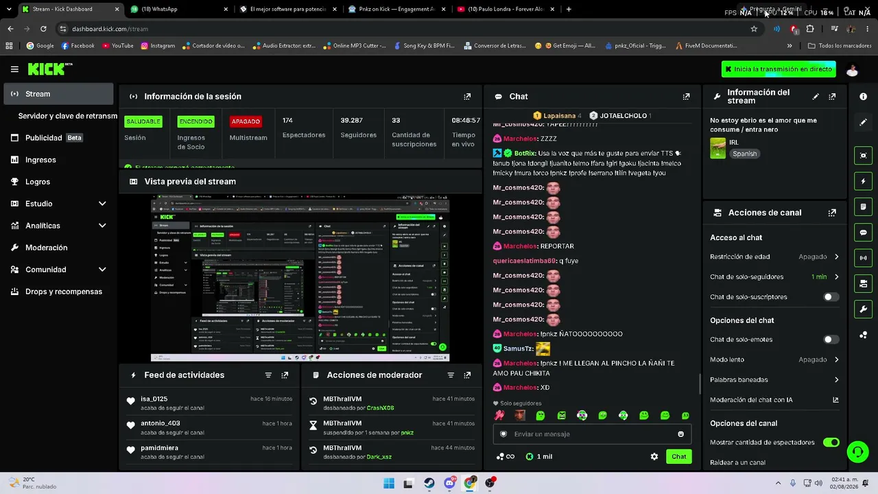Open the hamburger menu beside the Kick logo

14,69
